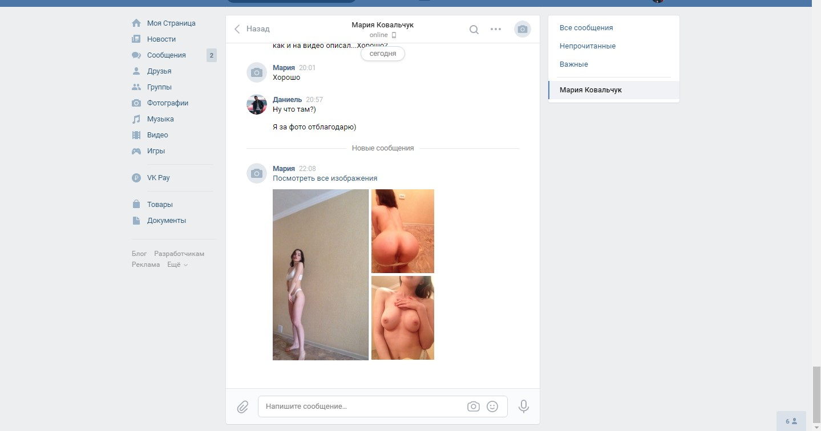
Task: Click the Разработчикам footer link
Action: tap(179, 254)
